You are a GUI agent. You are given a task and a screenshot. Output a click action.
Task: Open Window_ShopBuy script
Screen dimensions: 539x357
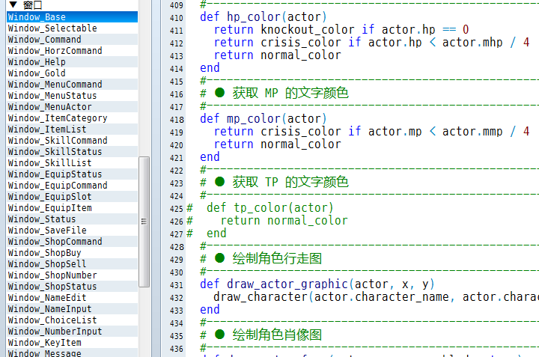point(72,252)
